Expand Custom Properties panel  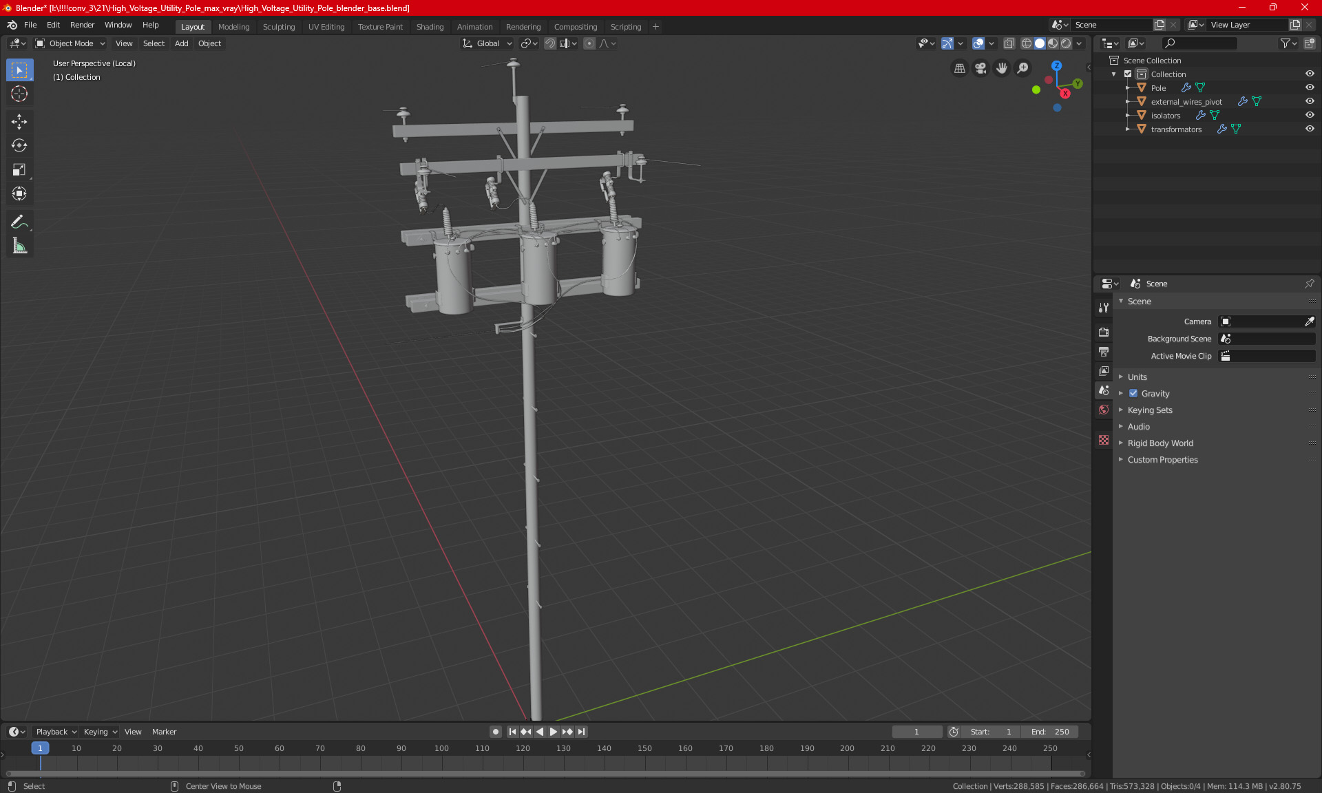click(x=1162, y=460)
